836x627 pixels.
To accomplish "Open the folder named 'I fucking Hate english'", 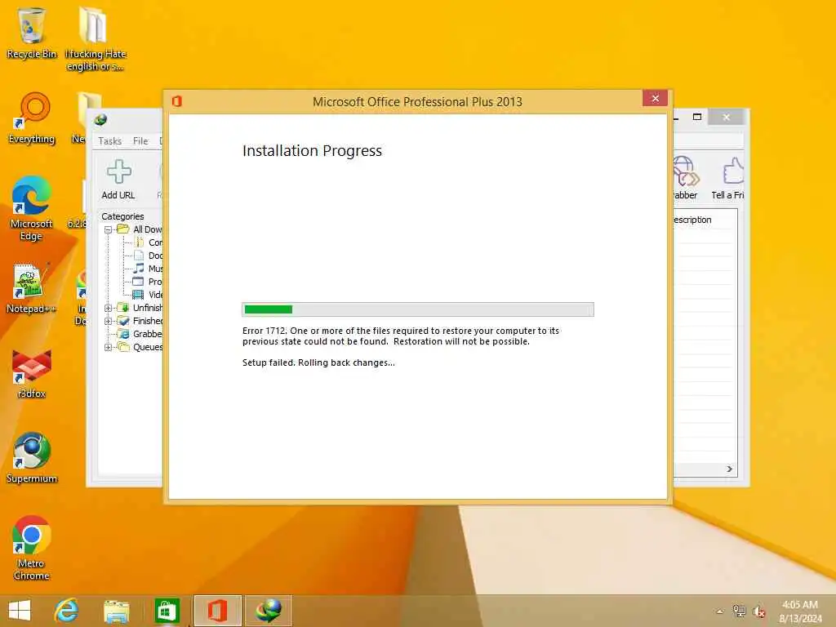I will [95, 38].
